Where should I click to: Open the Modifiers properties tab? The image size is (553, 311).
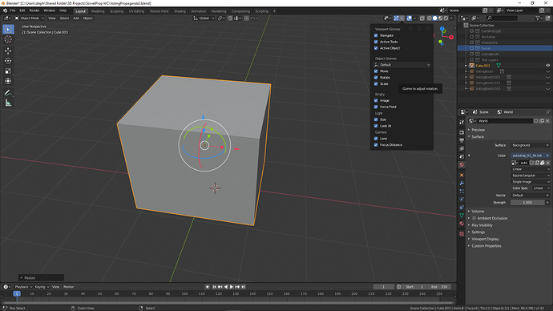tap(462, 183)
